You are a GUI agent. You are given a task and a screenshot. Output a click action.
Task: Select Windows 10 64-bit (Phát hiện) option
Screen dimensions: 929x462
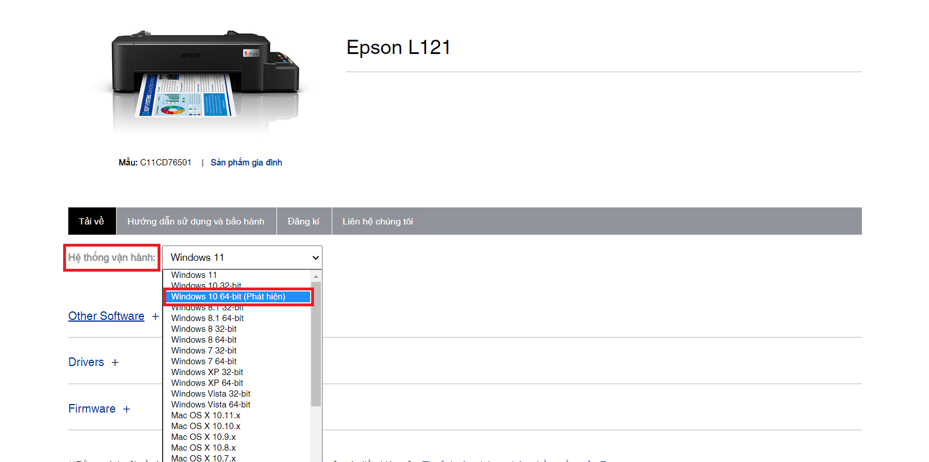(238, 297)
